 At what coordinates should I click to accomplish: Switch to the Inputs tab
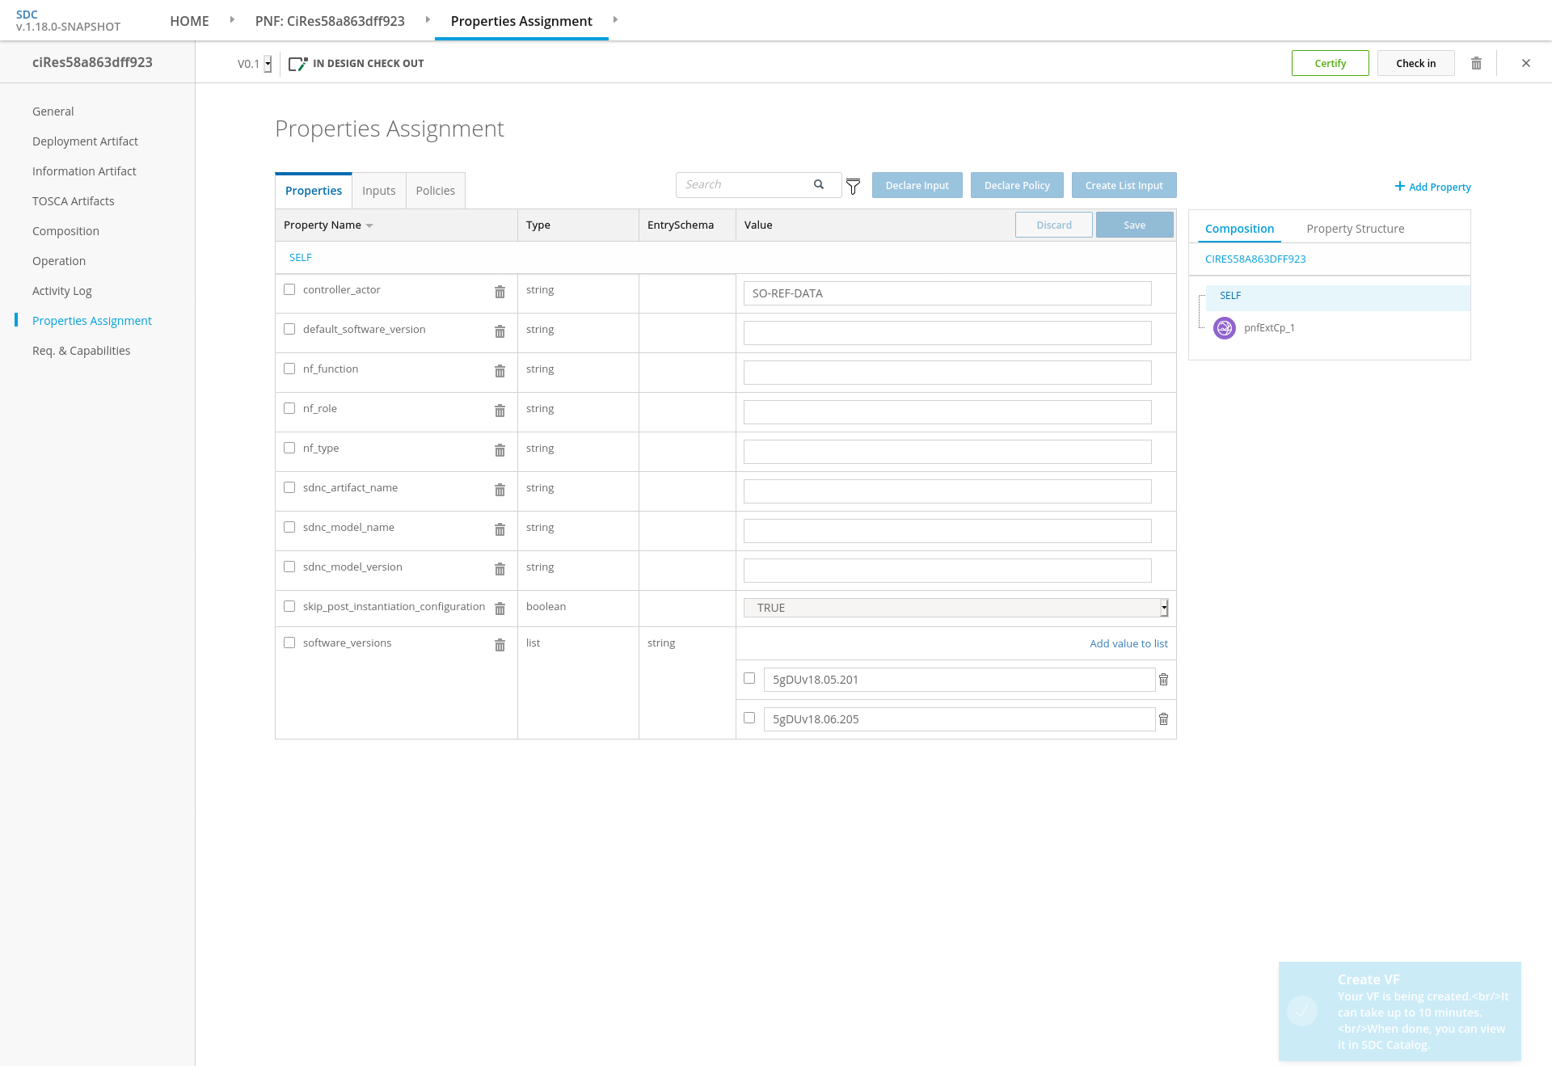tap(379, 191)
